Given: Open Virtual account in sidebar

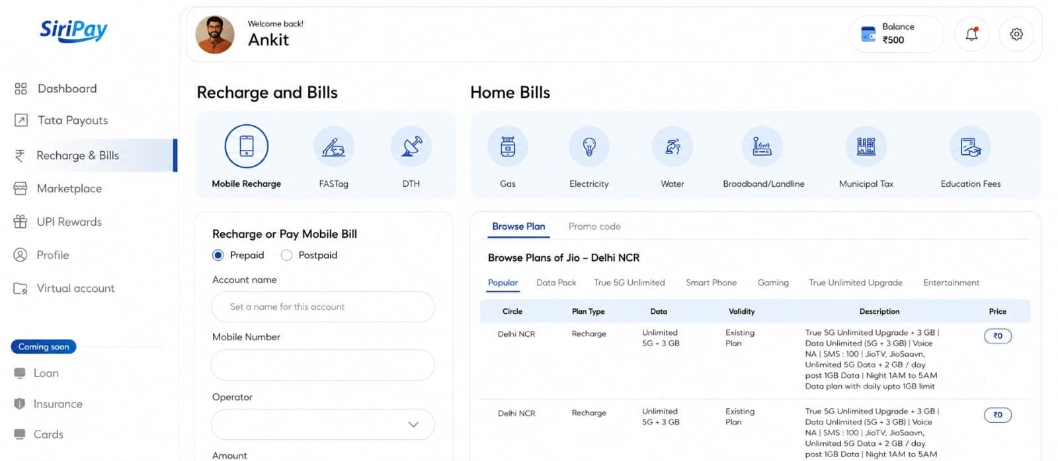Looking at the screenshot, I should coord(64,289).
